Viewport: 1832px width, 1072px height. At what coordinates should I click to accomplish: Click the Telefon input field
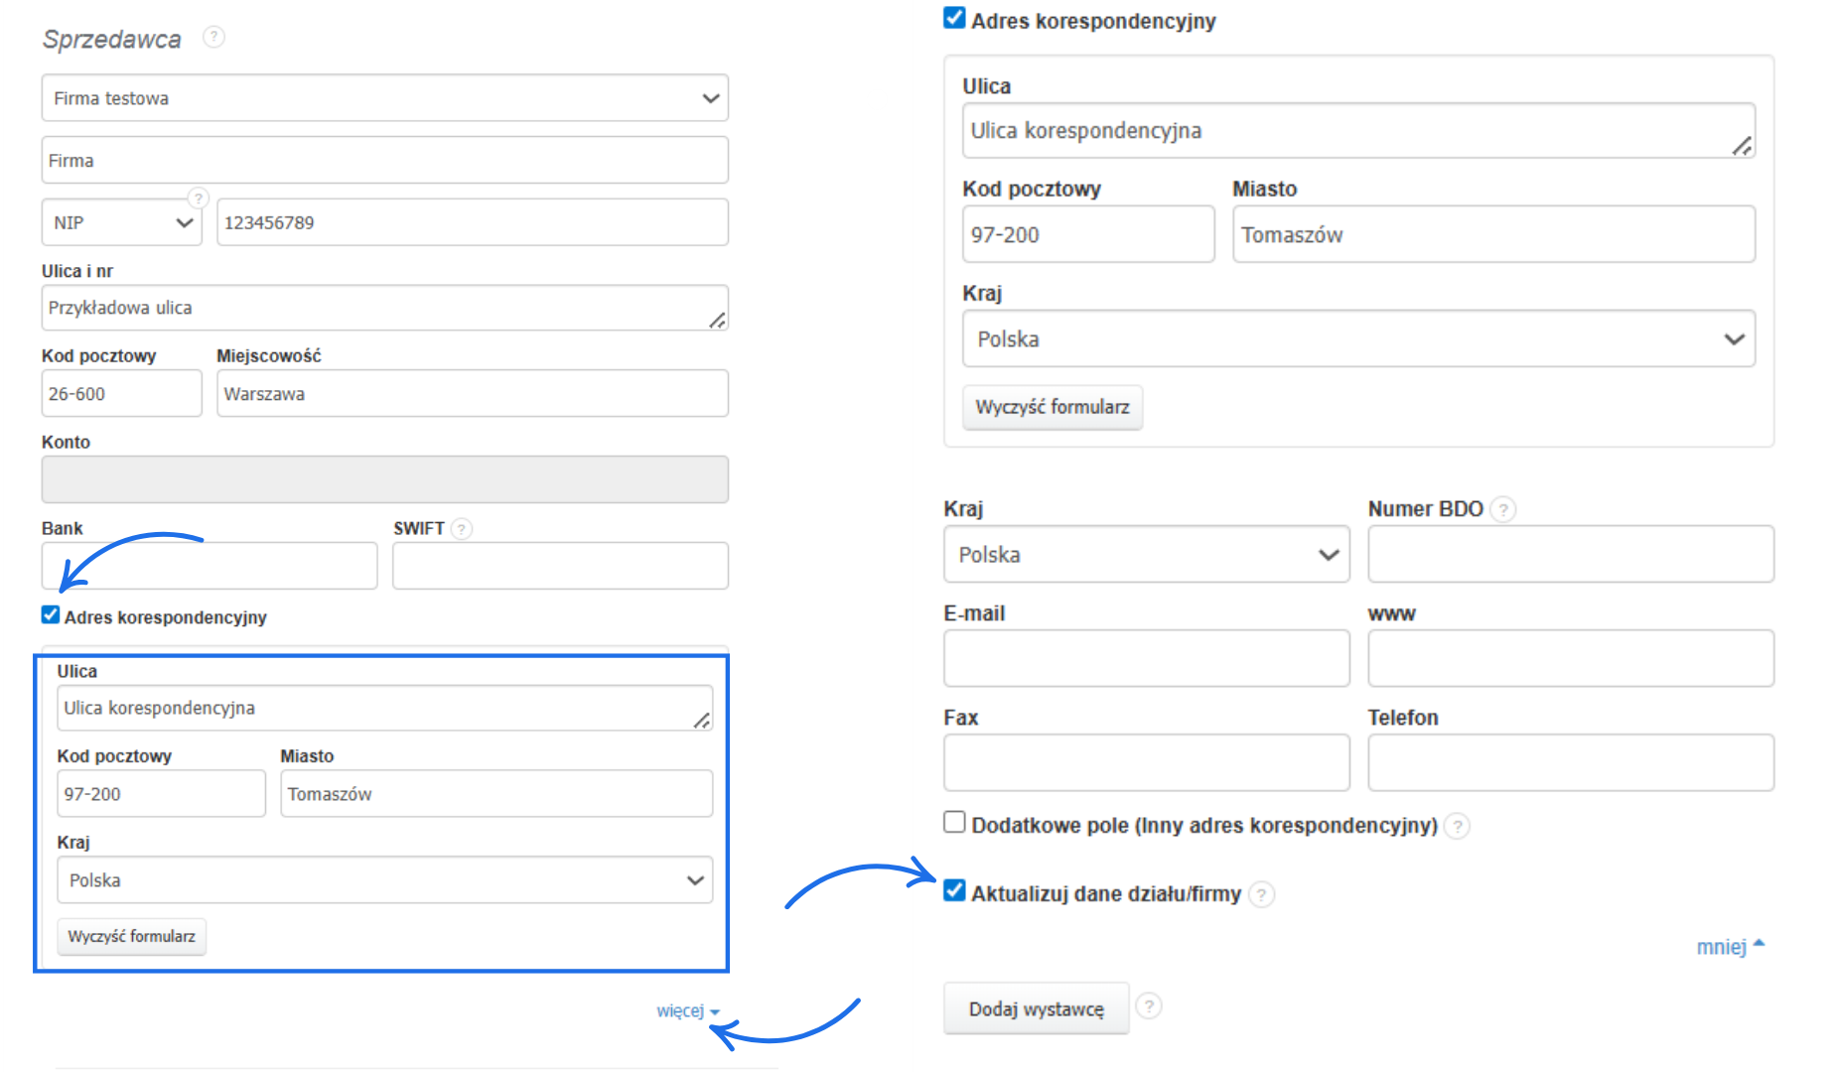pos(1570,762)
